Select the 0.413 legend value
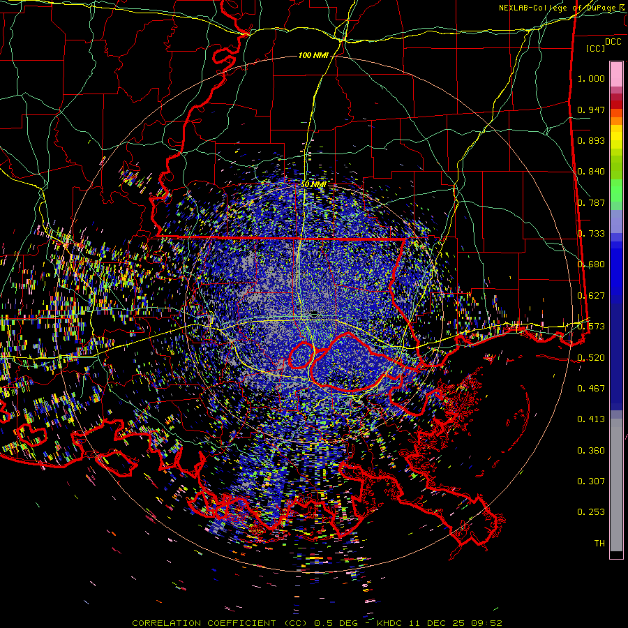 pos(591,419)
